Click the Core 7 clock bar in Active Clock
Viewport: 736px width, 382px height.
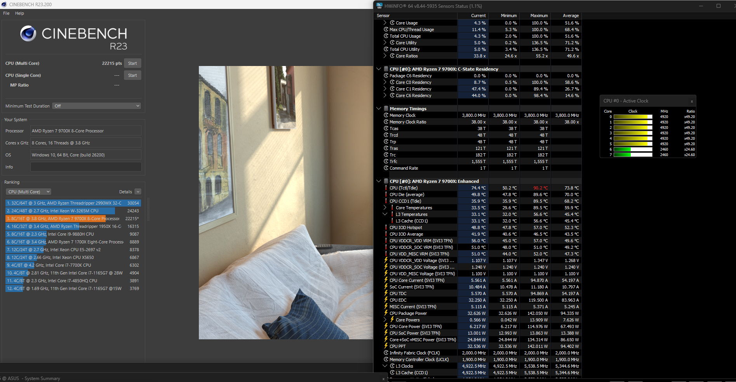pos(633,155)
